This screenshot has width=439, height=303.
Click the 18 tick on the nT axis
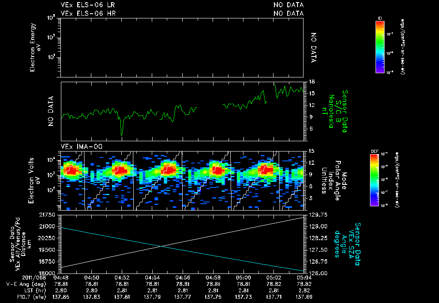(312, 82)
